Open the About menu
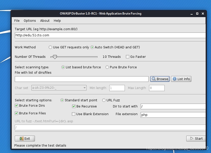Viewport: 211px width, 153px height. coord(45,20)
